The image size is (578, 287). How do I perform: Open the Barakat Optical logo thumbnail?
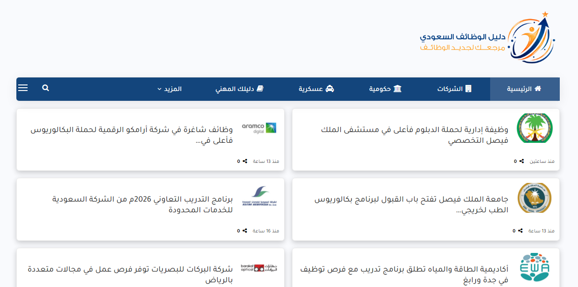click(x=259, y=268)
